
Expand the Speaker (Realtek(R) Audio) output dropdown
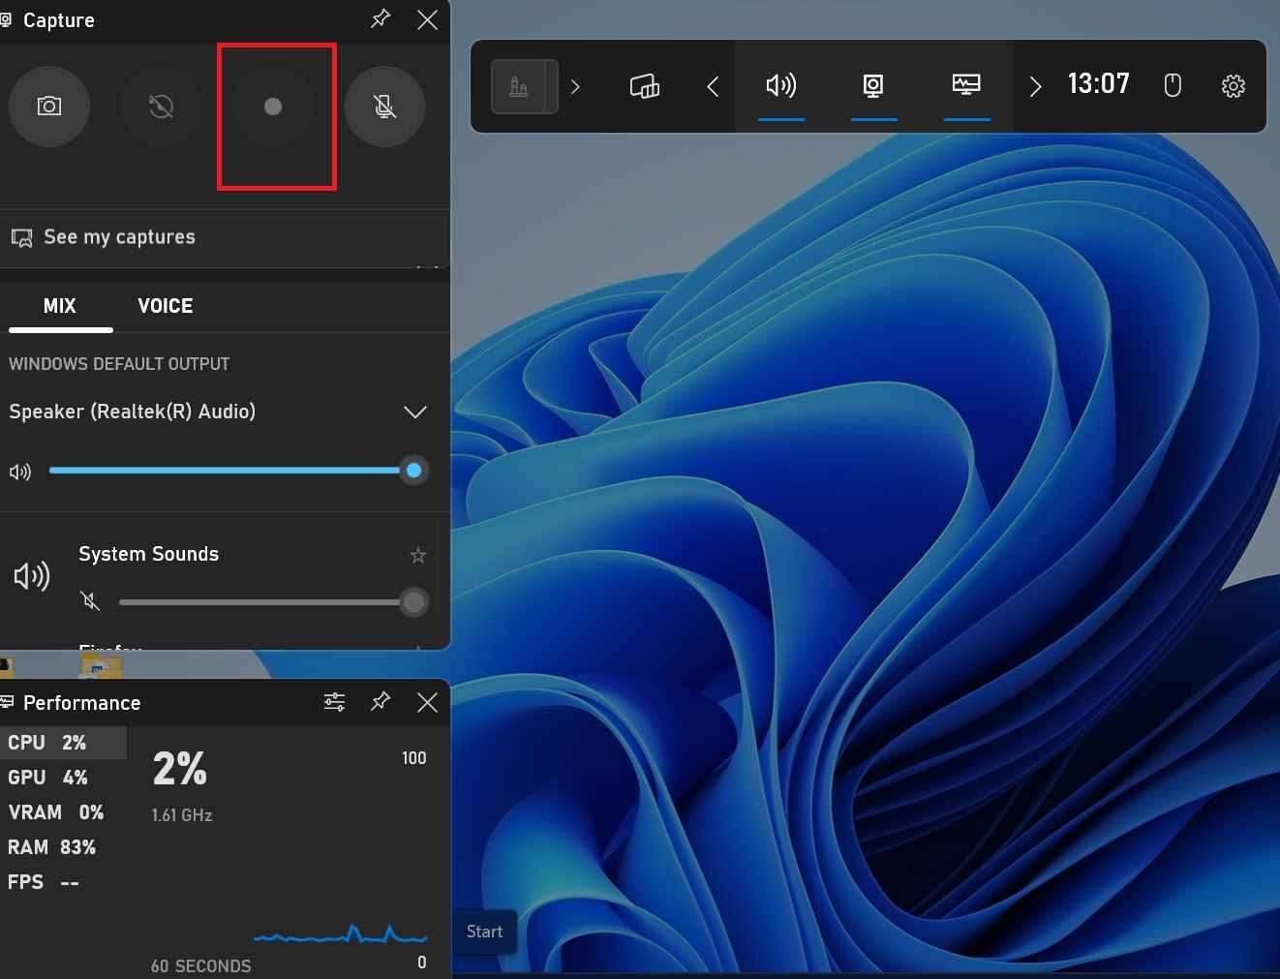[414, 413]
